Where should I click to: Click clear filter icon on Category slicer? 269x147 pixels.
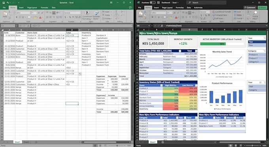pyautogui.click(x=265, y=51)
